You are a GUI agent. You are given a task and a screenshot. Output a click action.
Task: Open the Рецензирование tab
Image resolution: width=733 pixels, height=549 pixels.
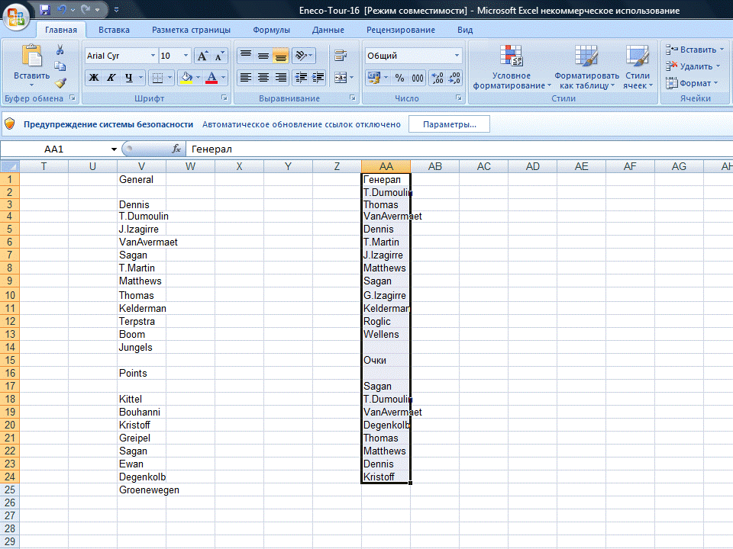coord(401,30)
